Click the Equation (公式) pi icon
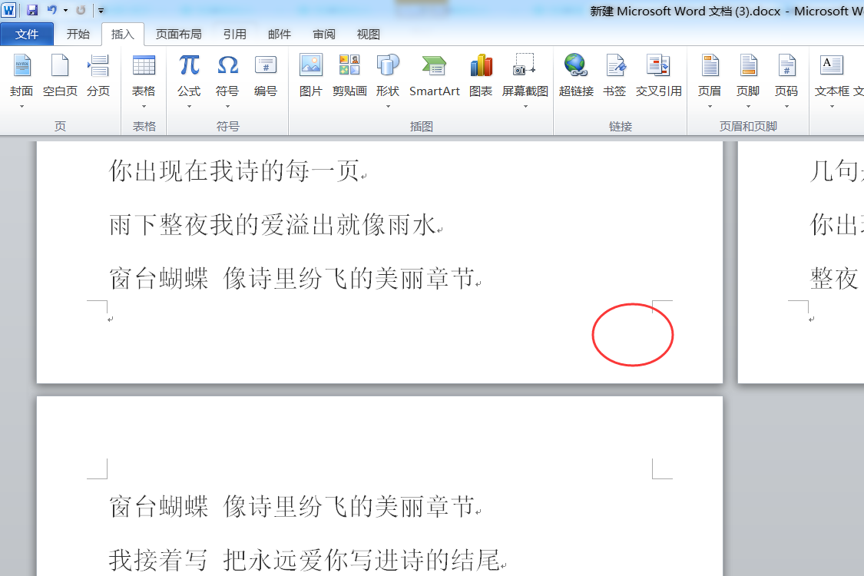Image resolution: width=864 pixels, height=576 pixels. (189, 65)
